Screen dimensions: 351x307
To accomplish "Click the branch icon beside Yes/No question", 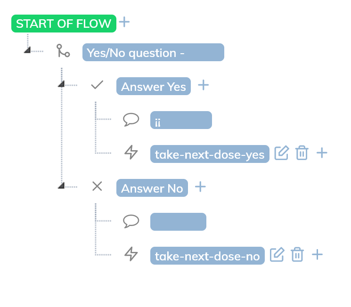I will [63, 50].
